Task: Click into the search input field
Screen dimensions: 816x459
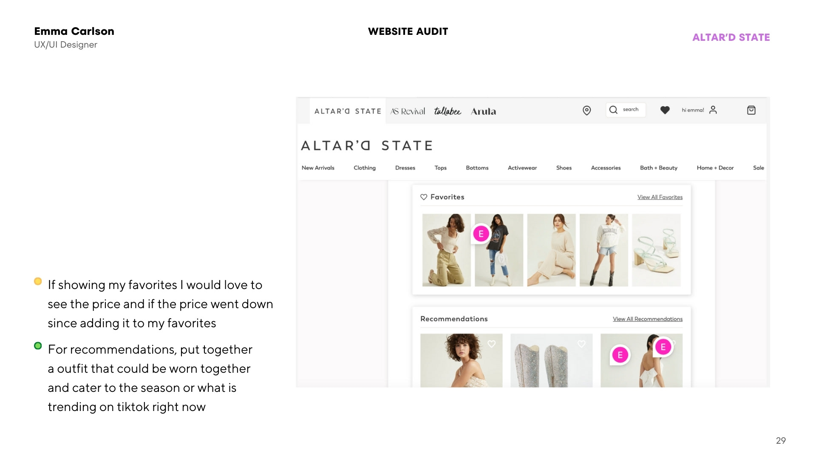Action: 626,110
